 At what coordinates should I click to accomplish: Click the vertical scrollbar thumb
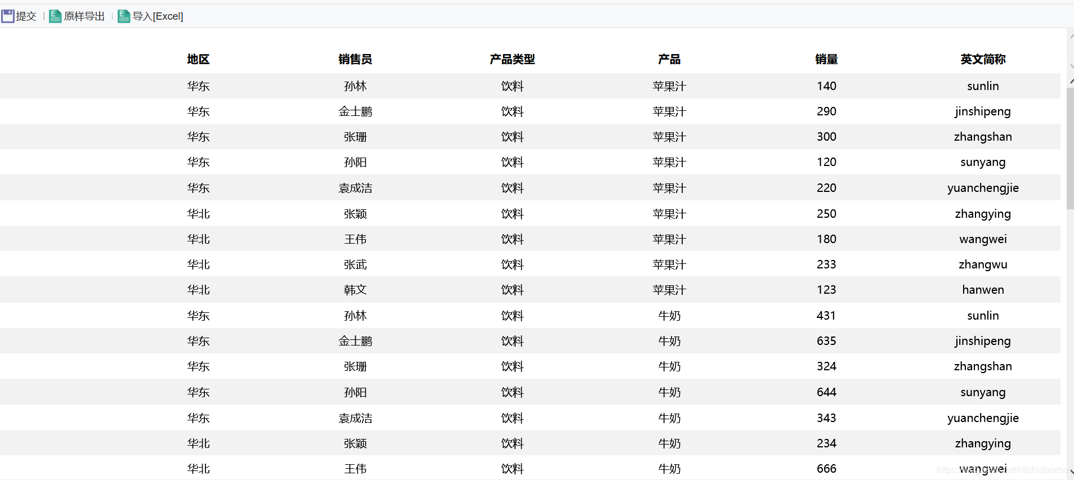pos(1070,149)
